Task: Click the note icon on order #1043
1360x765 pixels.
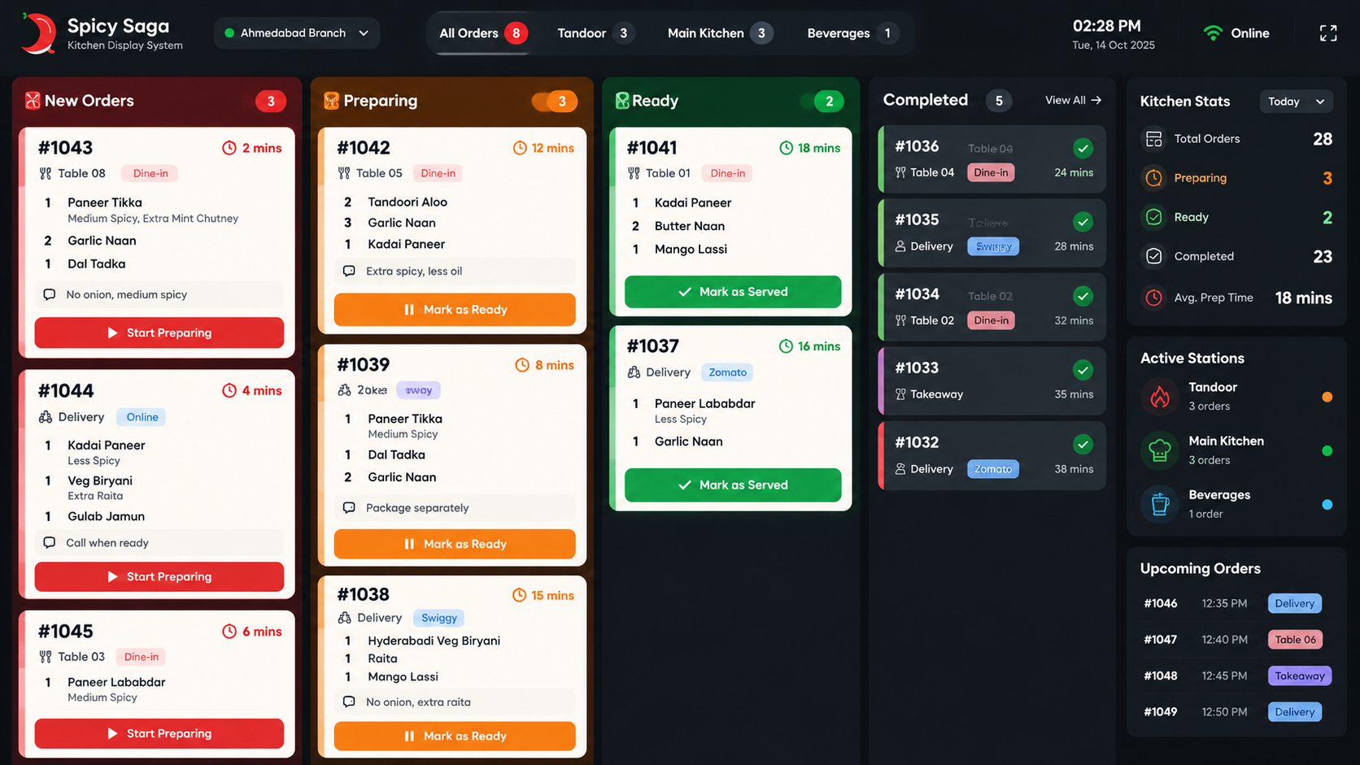Action: 50,294
